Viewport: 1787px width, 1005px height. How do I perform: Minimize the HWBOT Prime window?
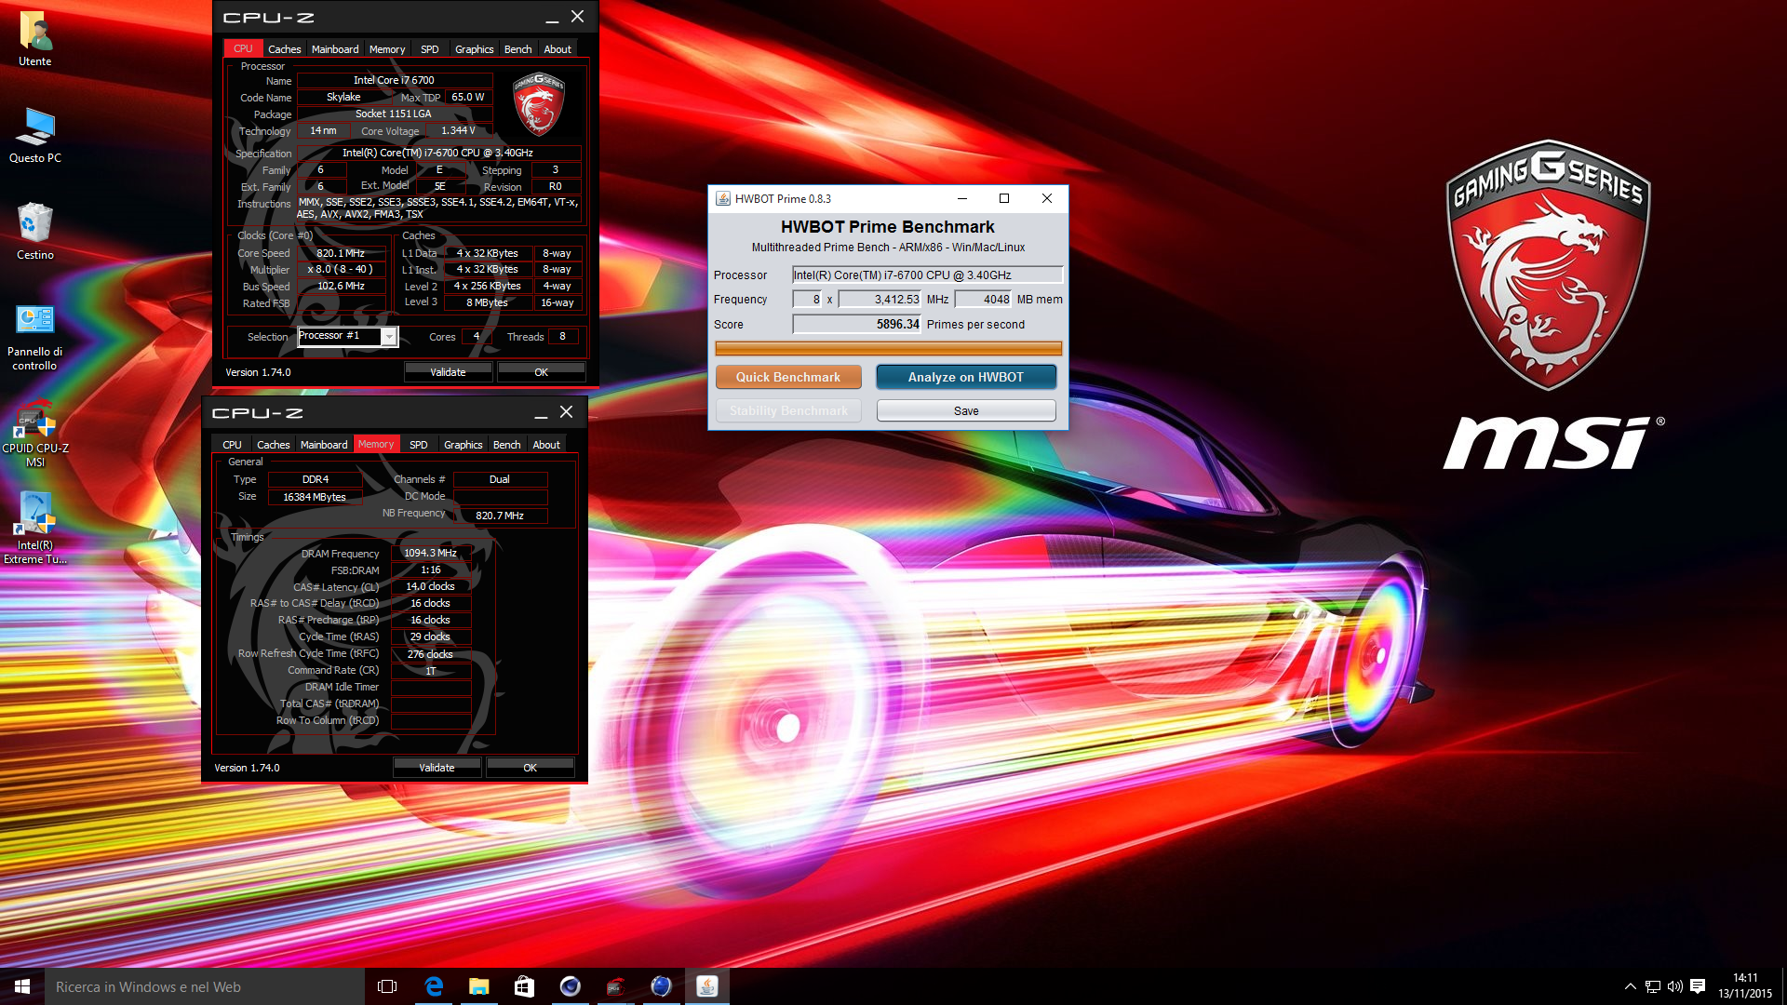[962, 198]
